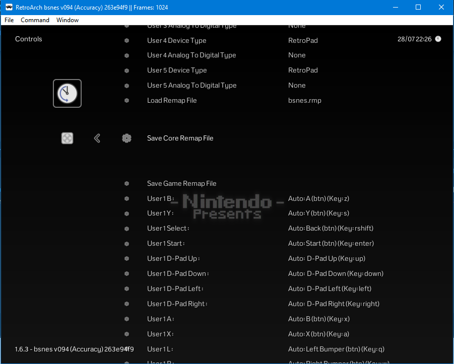Select the clock history tab icon
The image size is (454, 364).
[x=67, y=94]
